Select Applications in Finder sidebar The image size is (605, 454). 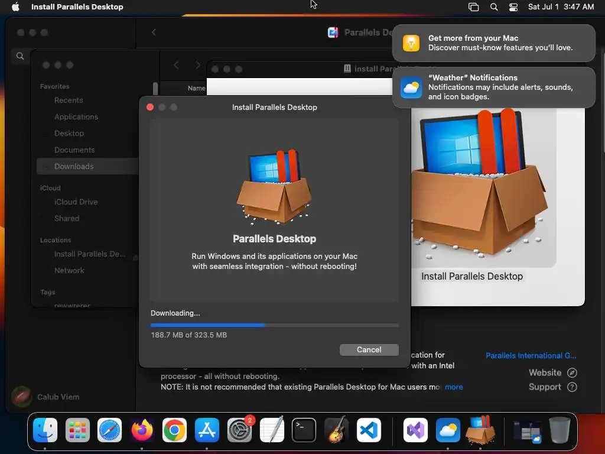click(76, 117)
